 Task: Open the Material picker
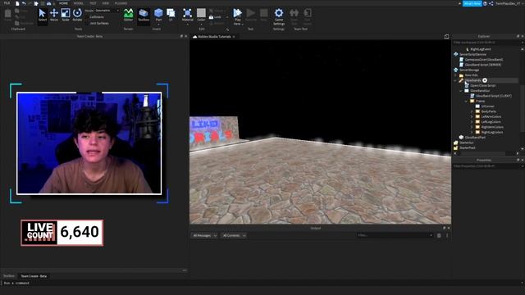188,16
